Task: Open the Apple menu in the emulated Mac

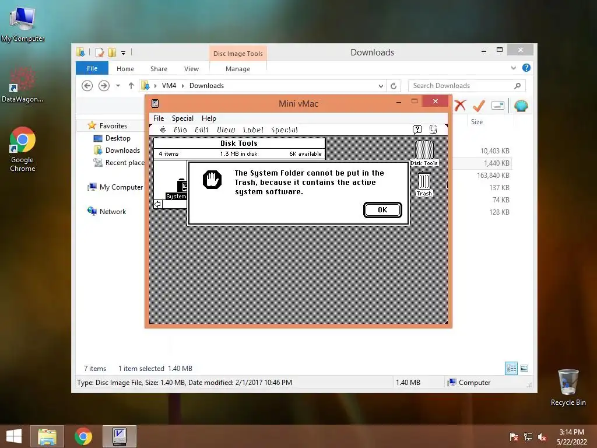Action: click(163, 130)
